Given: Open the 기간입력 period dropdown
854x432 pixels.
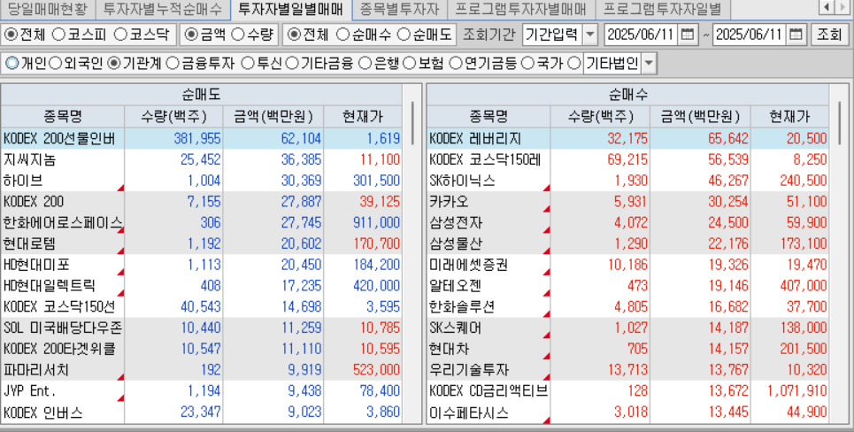Looking at the screenshot, I should 590,35.
